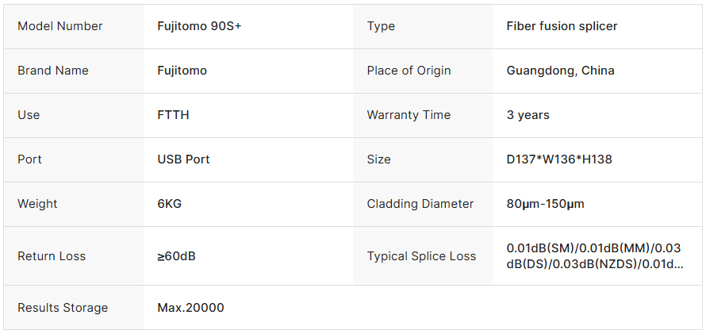
Task: Click the Model Number label cell
Action: 60,26
